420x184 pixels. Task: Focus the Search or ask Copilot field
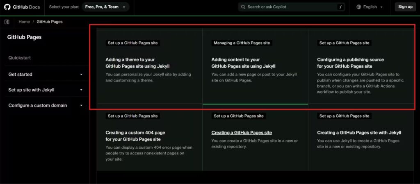click(292, 7)
